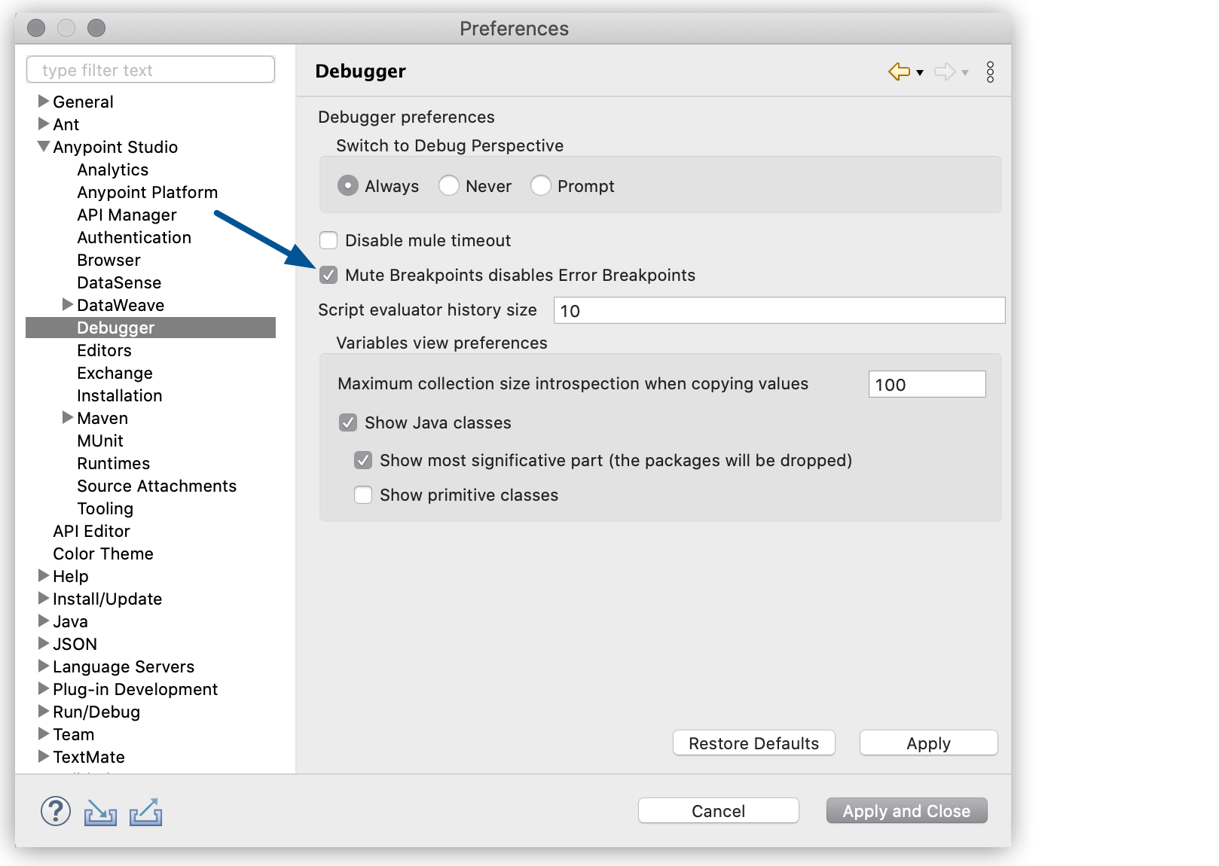The width and height of the screenshot is (1219, 866).
Task: Click the back navigation arrow icon
Action: pyautogui.click(x=900, y=72)
